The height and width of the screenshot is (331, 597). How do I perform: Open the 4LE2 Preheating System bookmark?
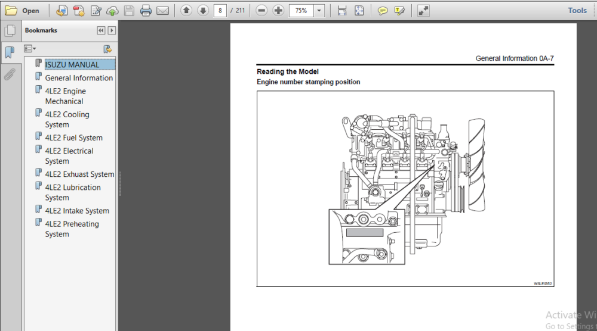click(72, 229)
